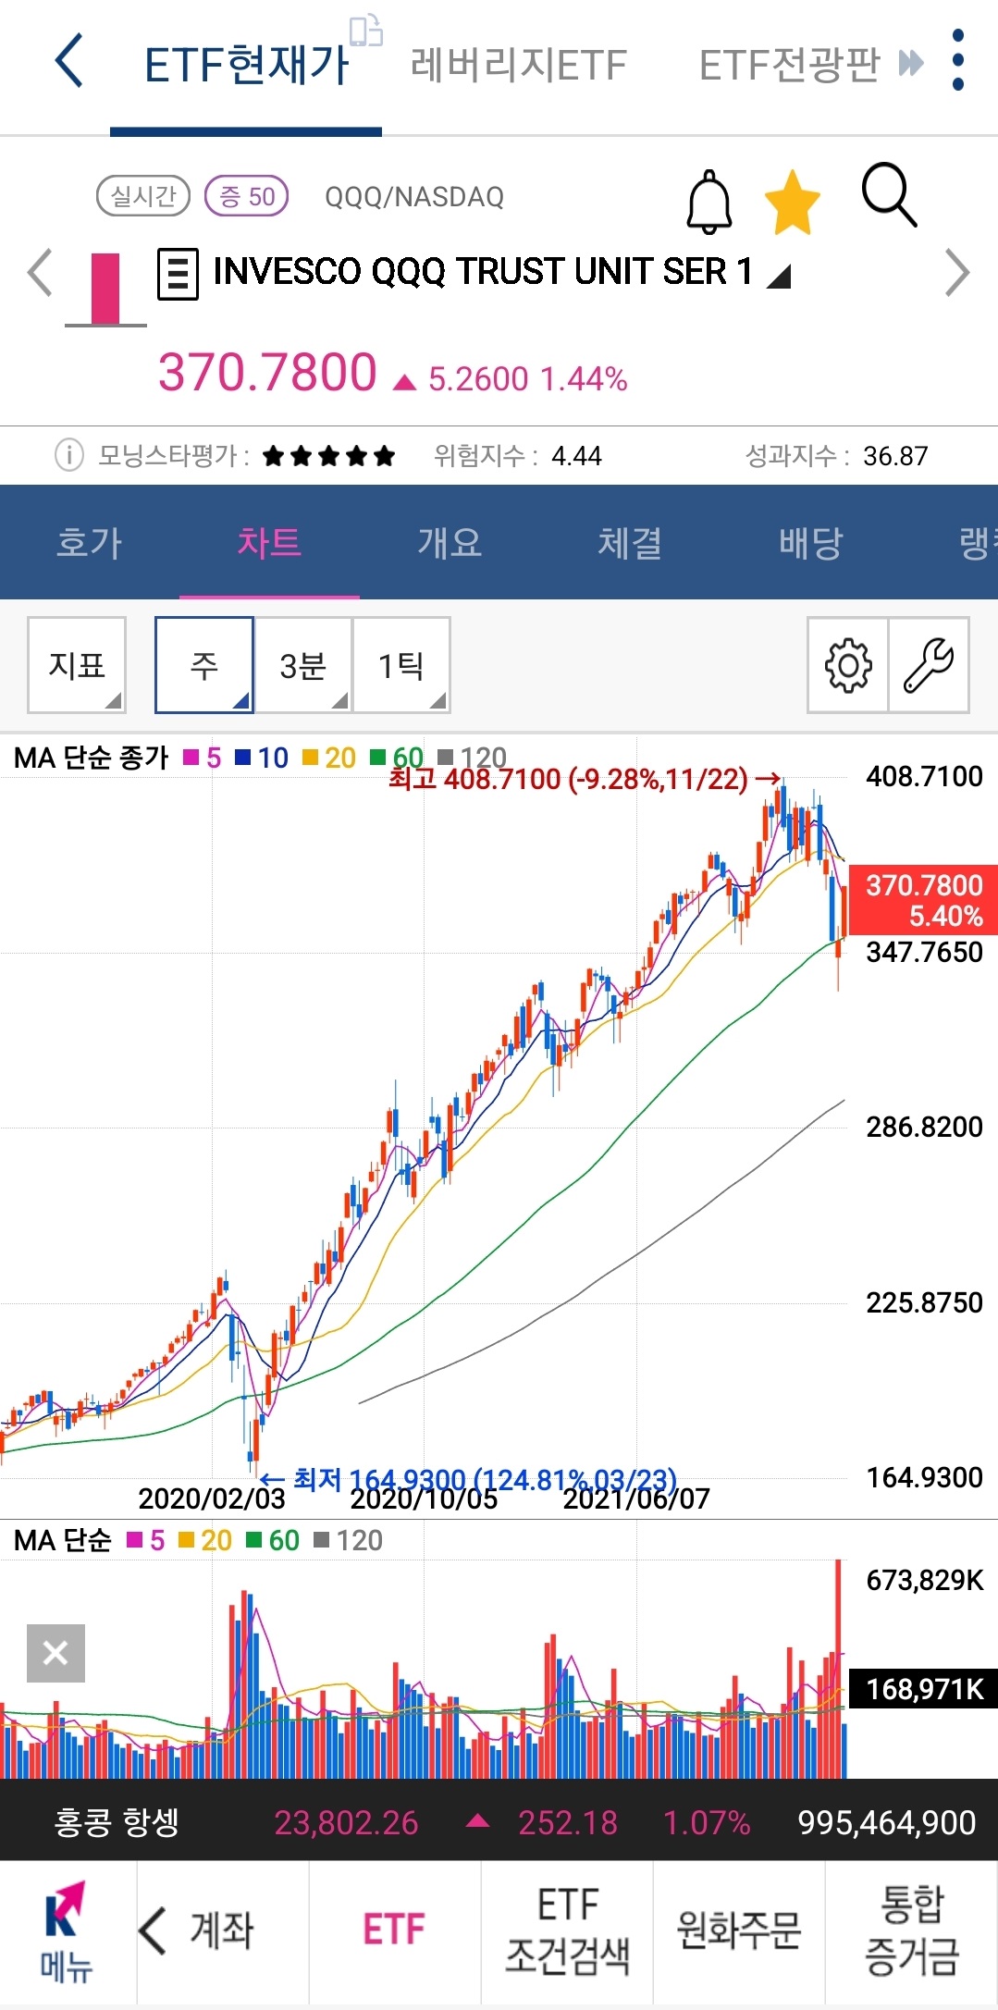
Task: Open 계좌 in bottom navigation
Action: coord(222,1930)
